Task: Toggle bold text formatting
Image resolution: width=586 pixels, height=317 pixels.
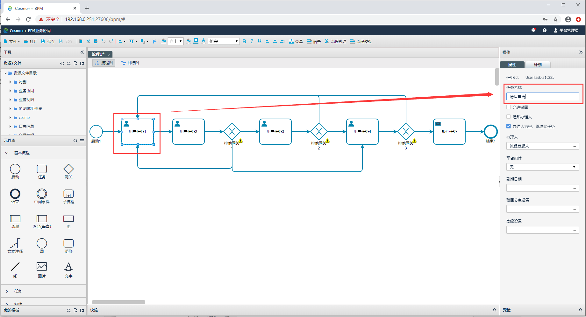Action: [x=244, y=41]
